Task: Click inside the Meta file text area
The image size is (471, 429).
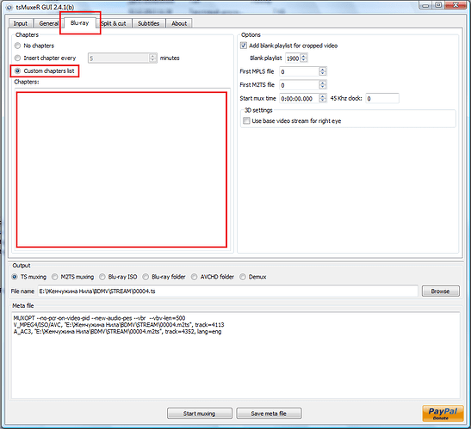Action: click(236, 355)
